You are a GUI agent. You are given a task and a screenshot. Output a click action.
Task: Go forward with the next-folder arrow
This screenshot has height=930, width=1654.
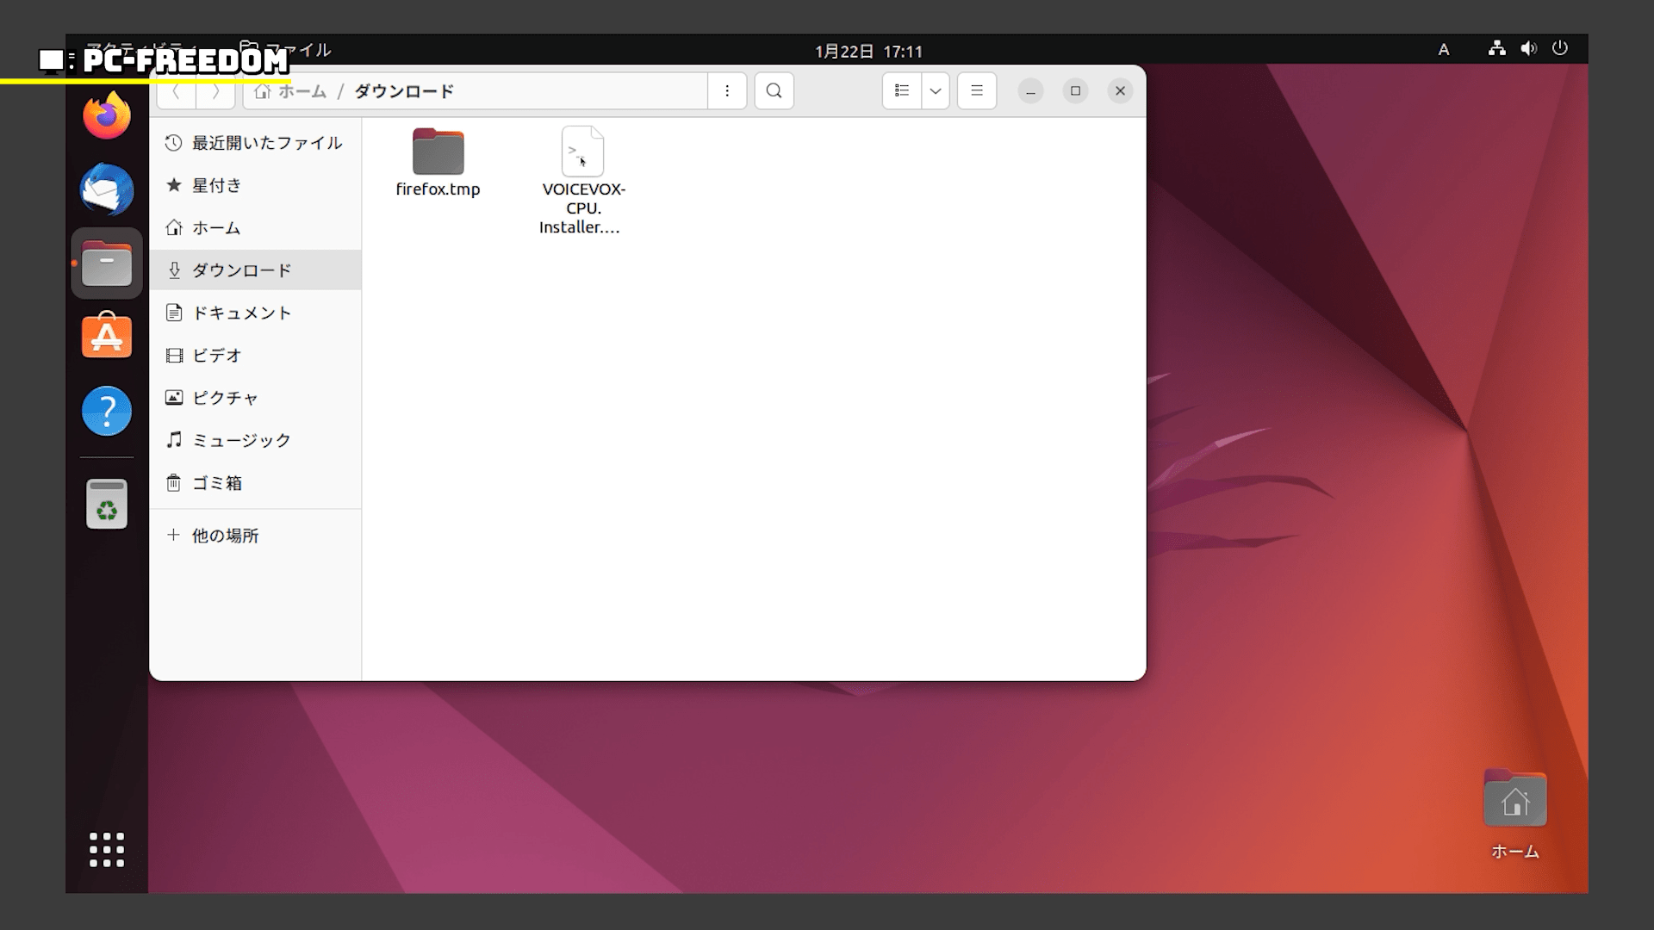pos(215,90)
